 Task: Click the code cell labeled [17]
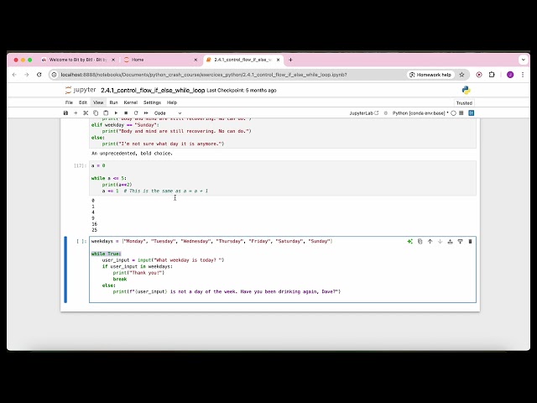pos(283,178)
